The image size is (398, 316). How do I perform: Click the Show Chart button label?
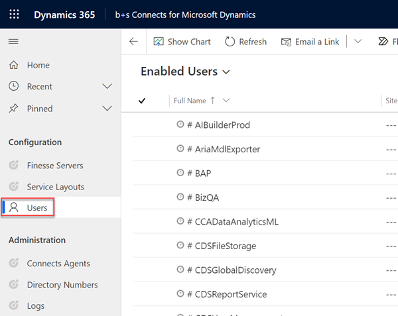[189, 42]
